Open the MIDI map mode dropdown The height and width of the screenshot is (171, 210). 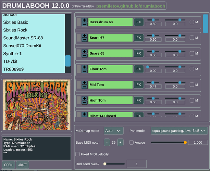[114, 131]
